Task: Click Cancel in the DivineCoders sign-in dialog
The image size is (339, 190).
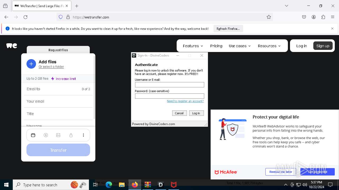Action: click(x=179, y=113)
